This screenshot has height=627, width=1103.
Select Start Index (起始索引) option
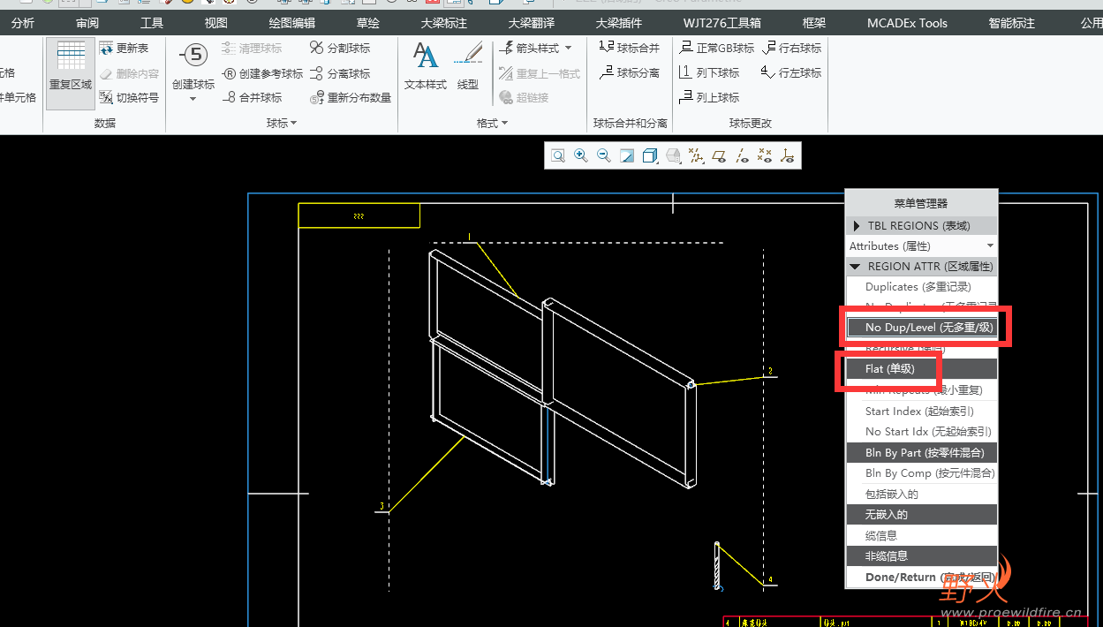(x=921, y=412)
